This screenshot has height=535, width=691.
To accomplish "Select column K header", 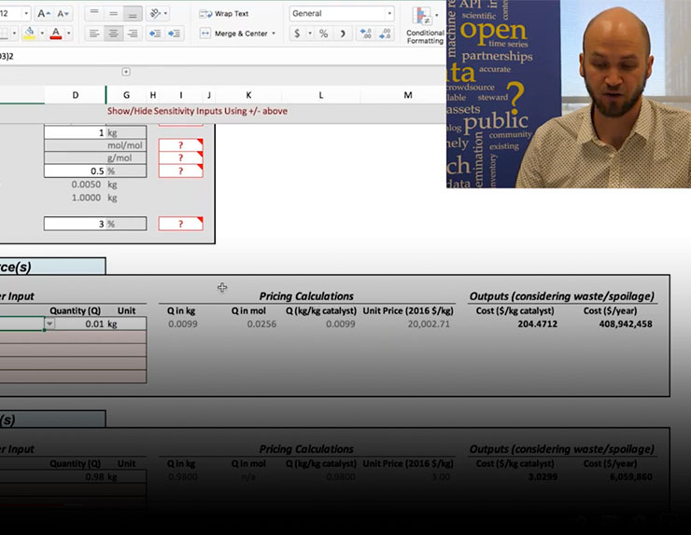I will (248, 95).
